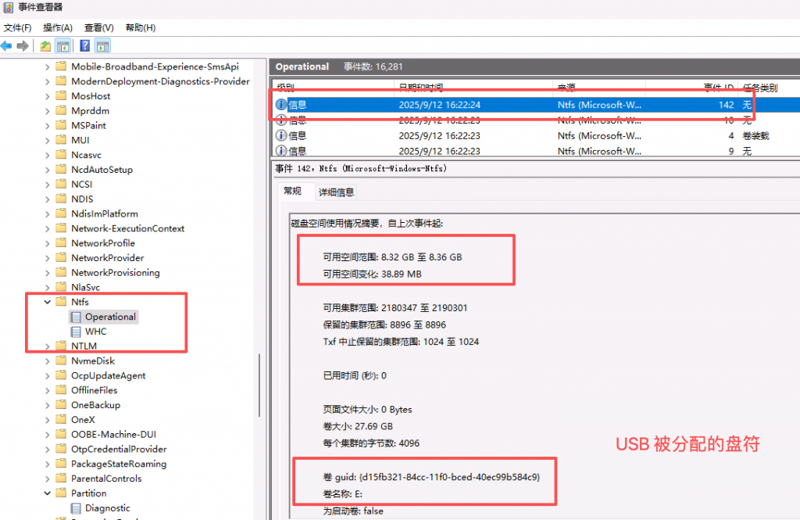Switch to the 详细信息 tab

tap(336, 192)
